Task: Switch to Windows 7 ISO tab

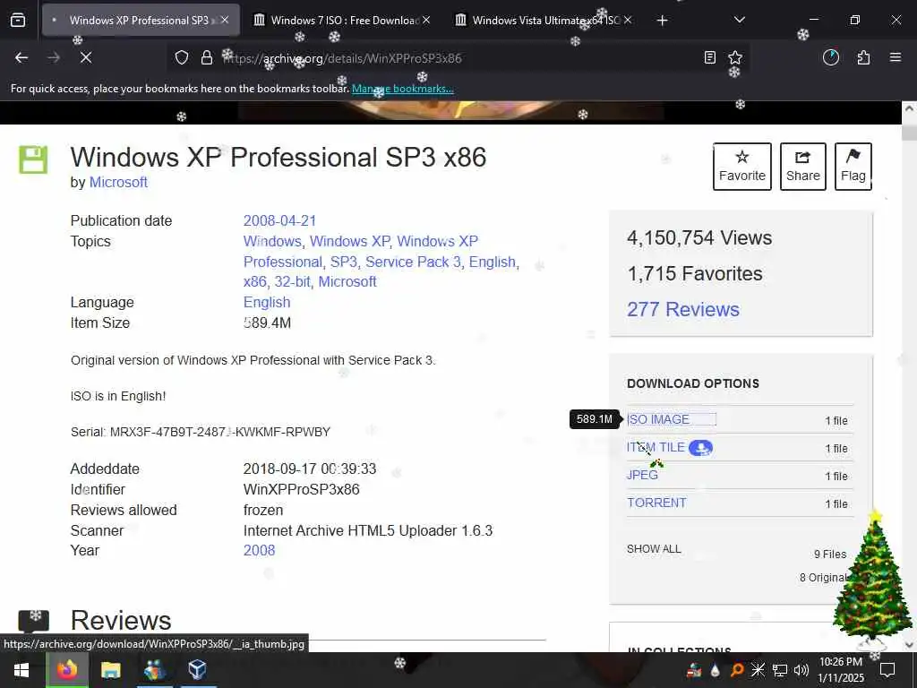Action: click(x=341, y=21)
